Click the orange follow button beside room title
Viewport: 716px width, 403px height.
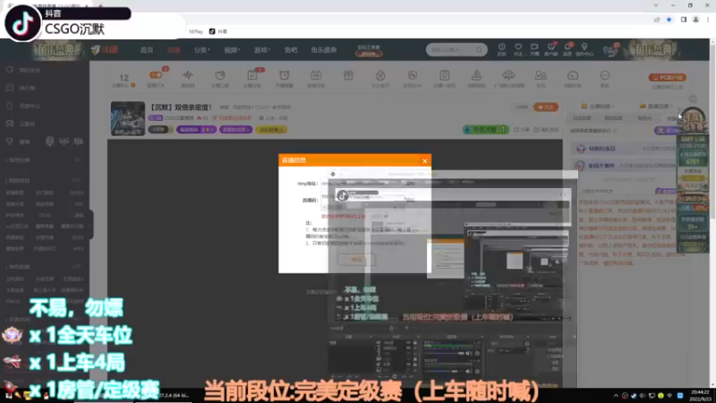tap(546, 107)
